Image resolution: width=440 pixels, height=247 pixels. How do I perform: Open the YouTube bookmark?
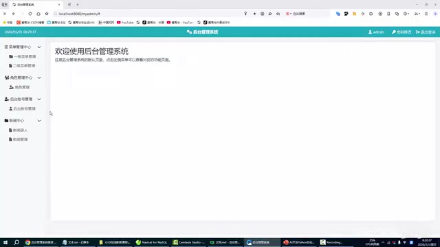125,23
